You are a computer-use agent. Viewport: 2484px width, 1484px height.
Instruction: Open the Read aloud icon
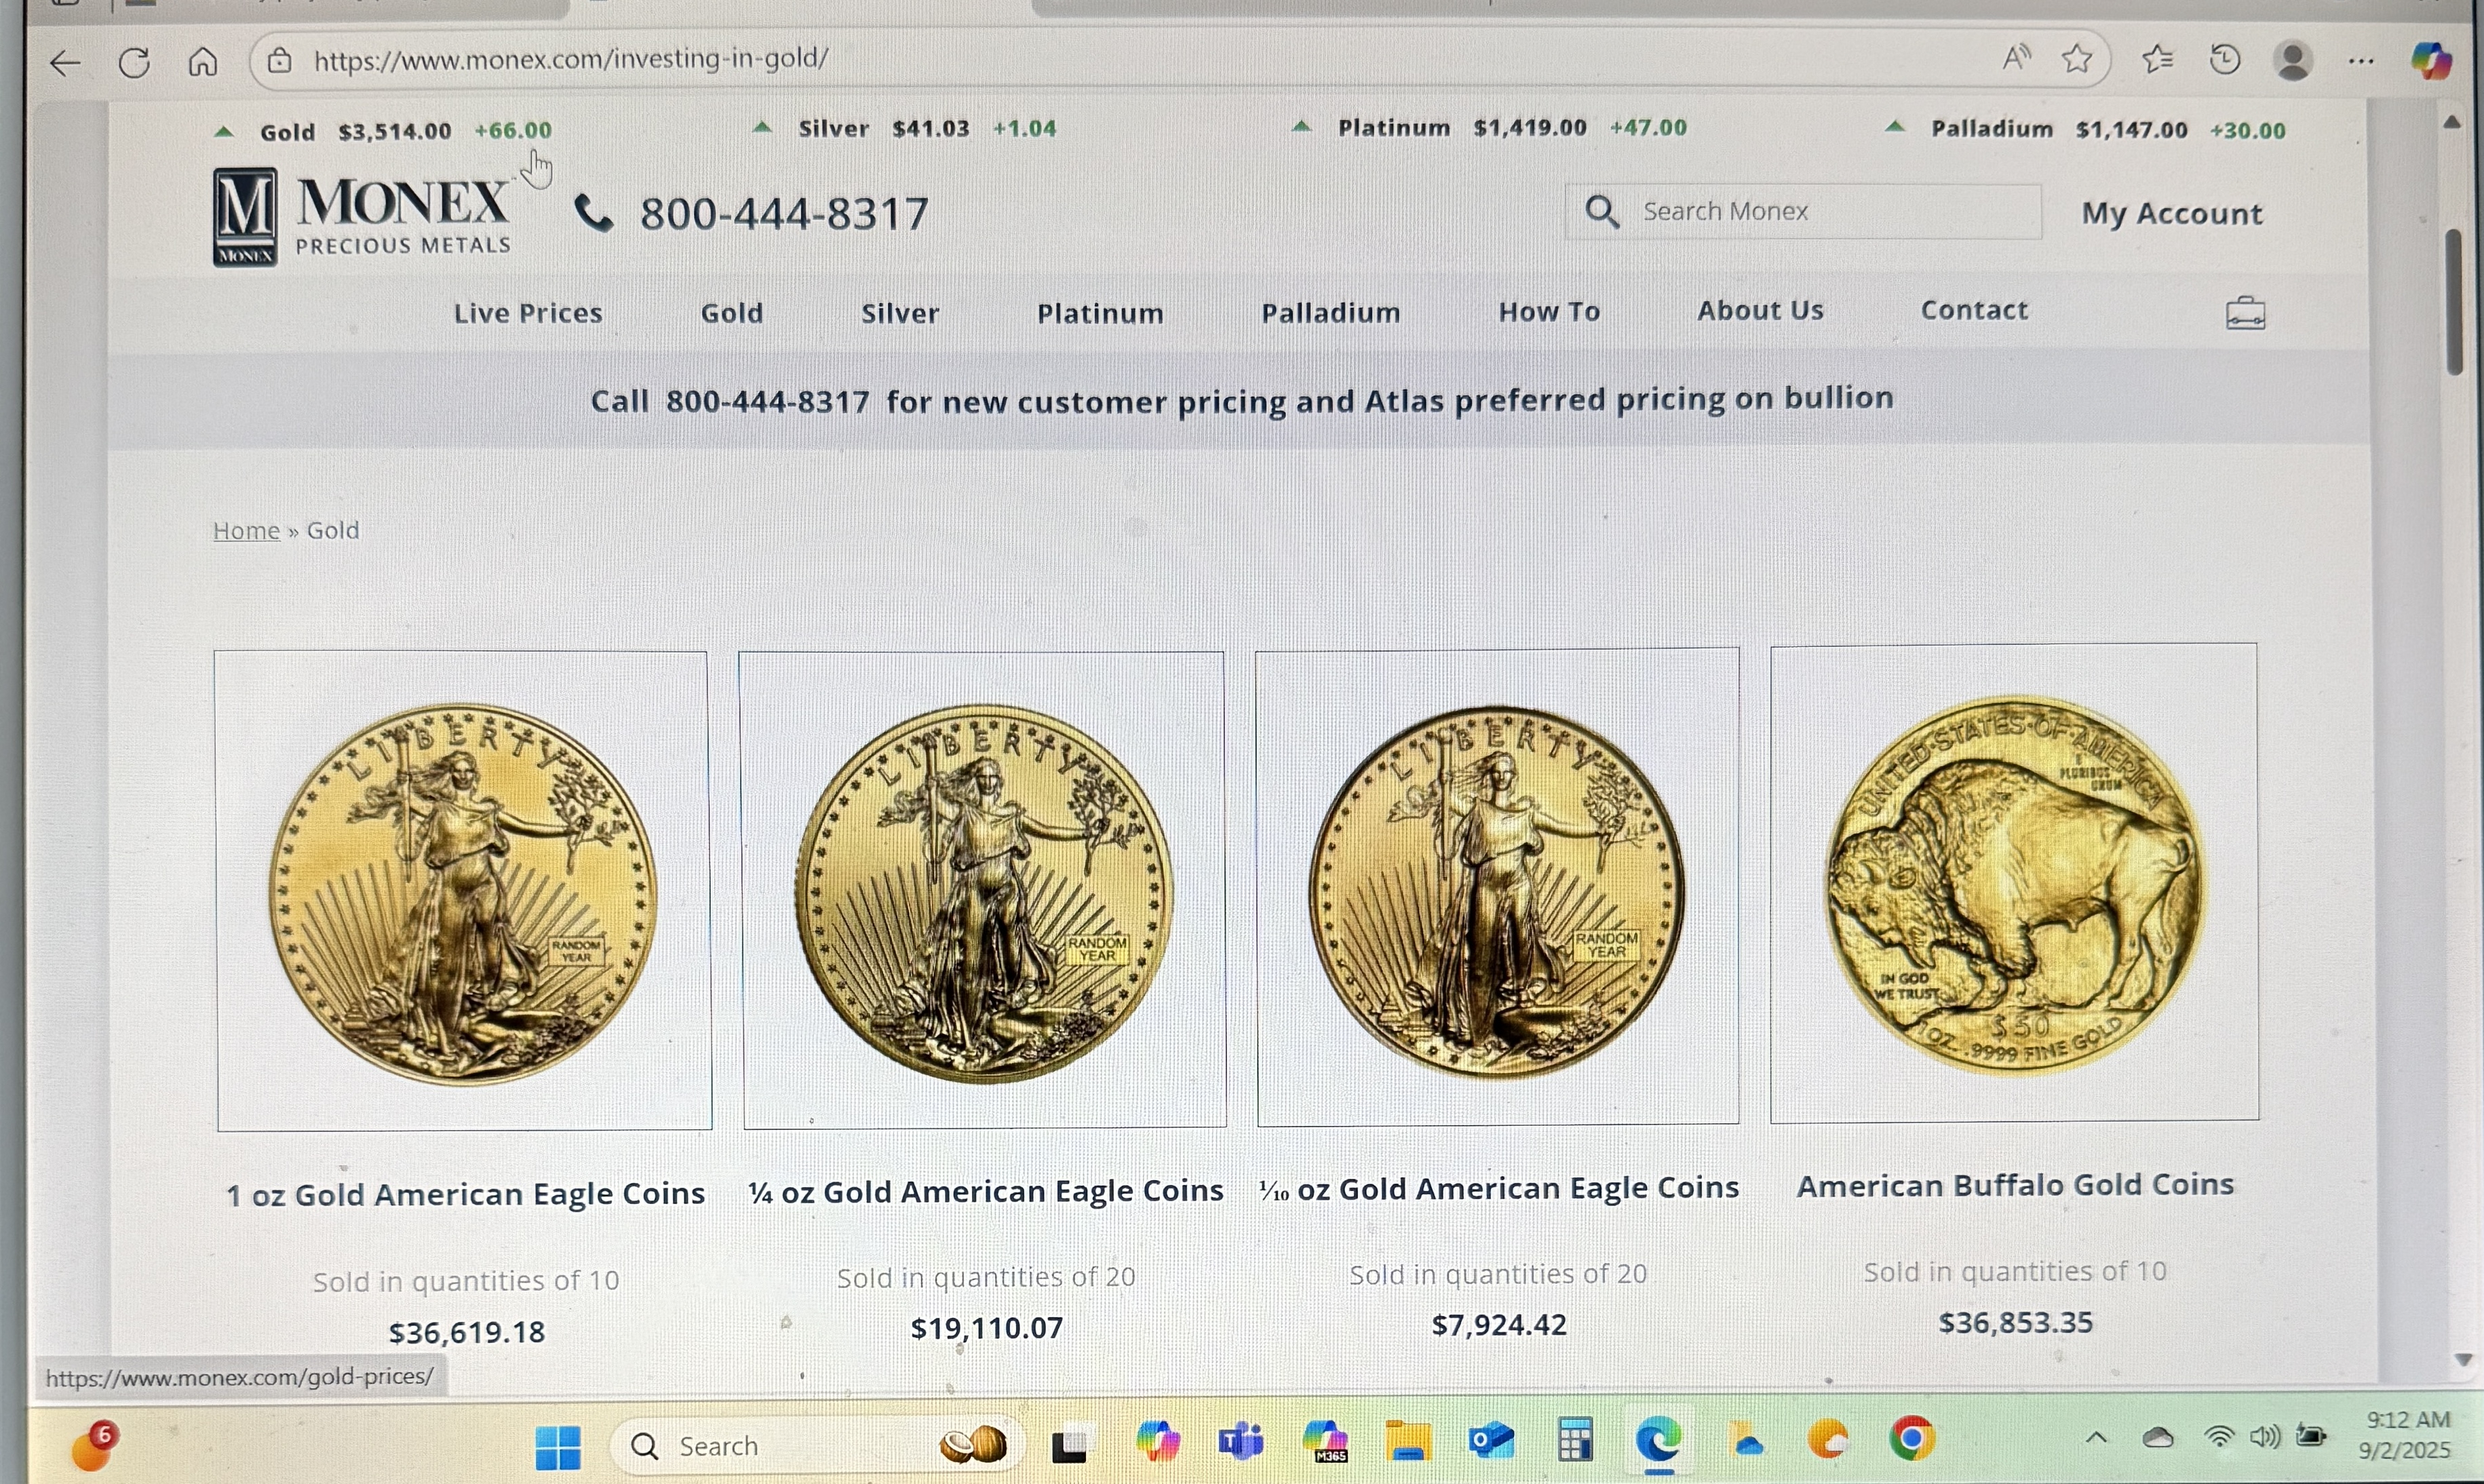(2016, 58)
